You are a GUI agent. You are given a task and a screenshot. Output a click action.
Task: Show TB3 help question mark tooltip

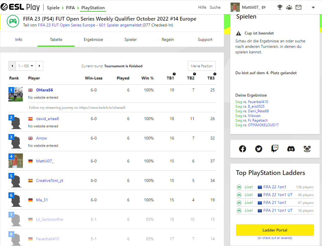click(x=215, y=74)
